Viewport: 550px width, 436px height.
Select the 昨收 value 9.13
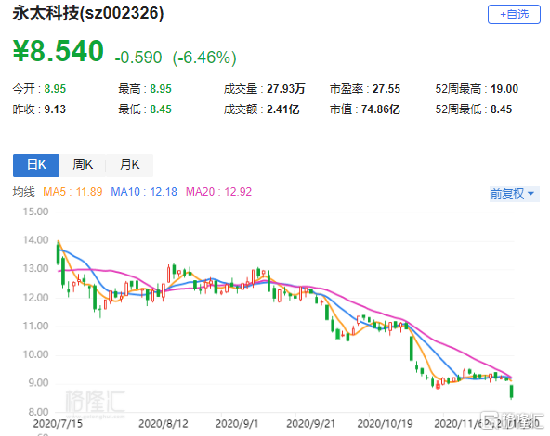55,109
